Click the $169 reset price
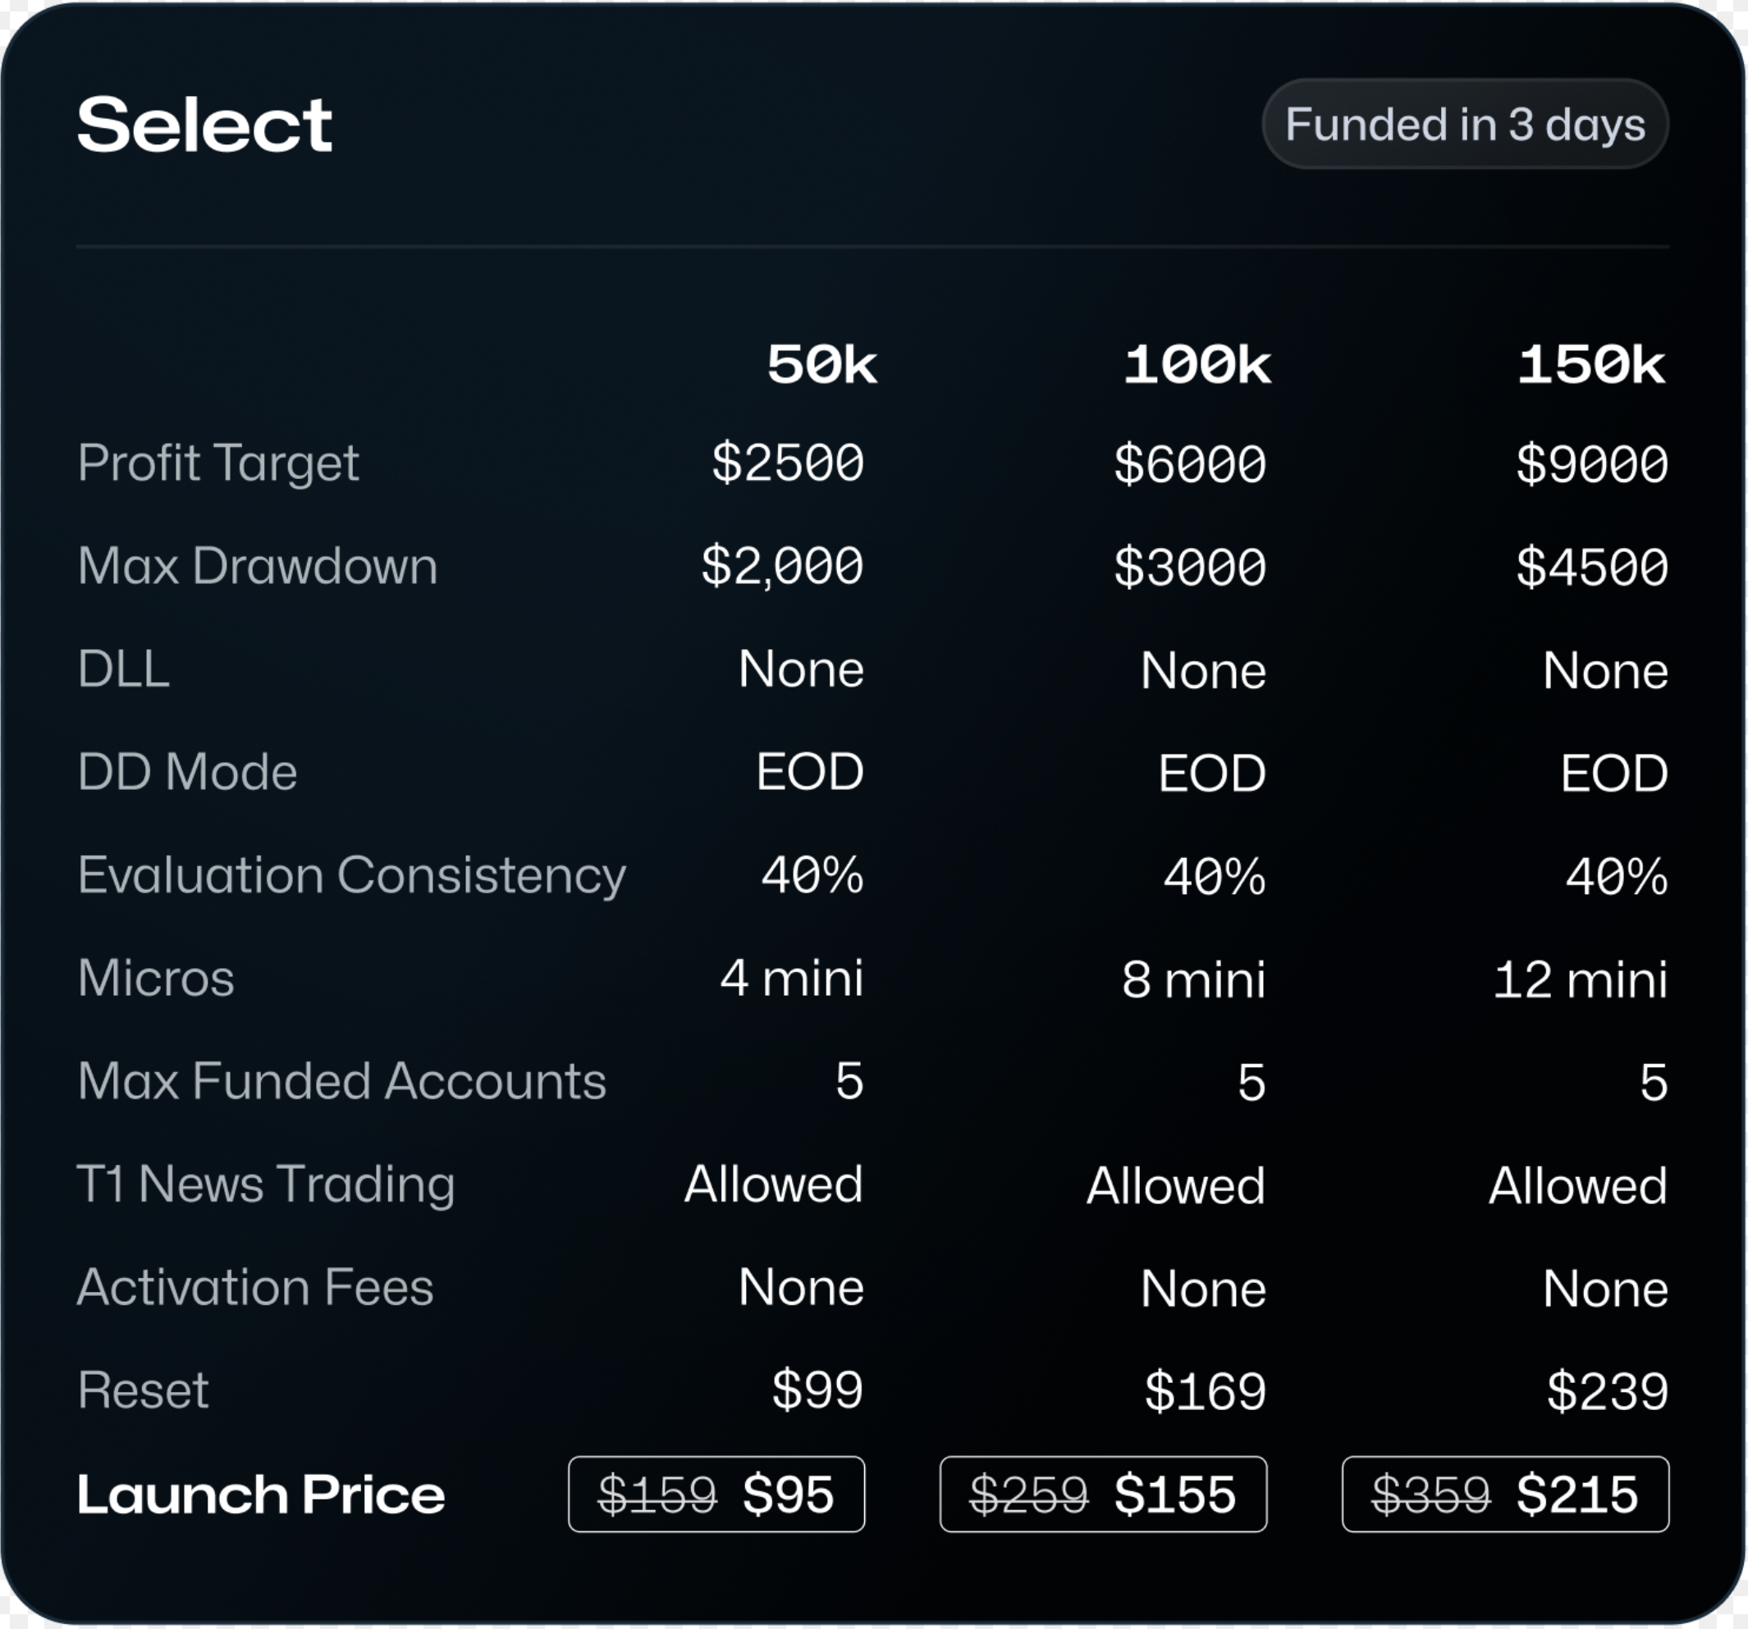The width and height of the screenshot is (1748, 1629). (1205, 1391)
